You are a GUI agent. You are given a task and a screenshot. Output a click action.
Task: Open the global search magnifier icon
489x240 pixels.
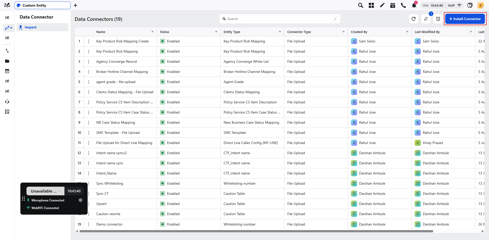pyautogui.click(x=360, y=5)
